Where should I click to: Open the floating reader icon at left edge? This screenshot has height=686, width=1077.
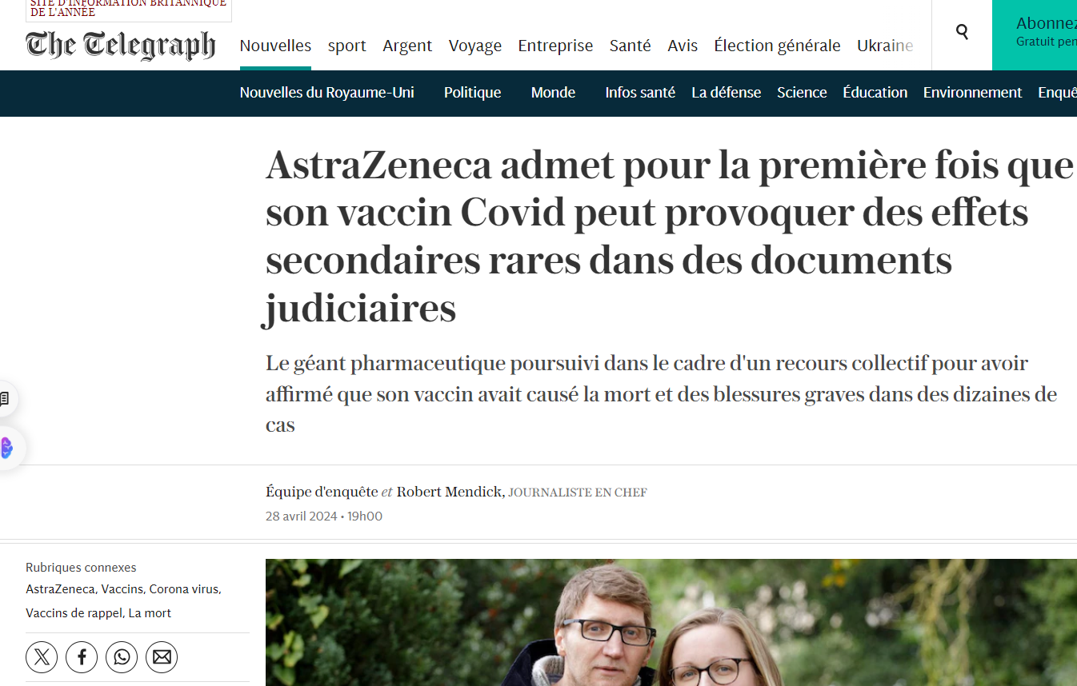pyautogui.click(x=5, y=398)
